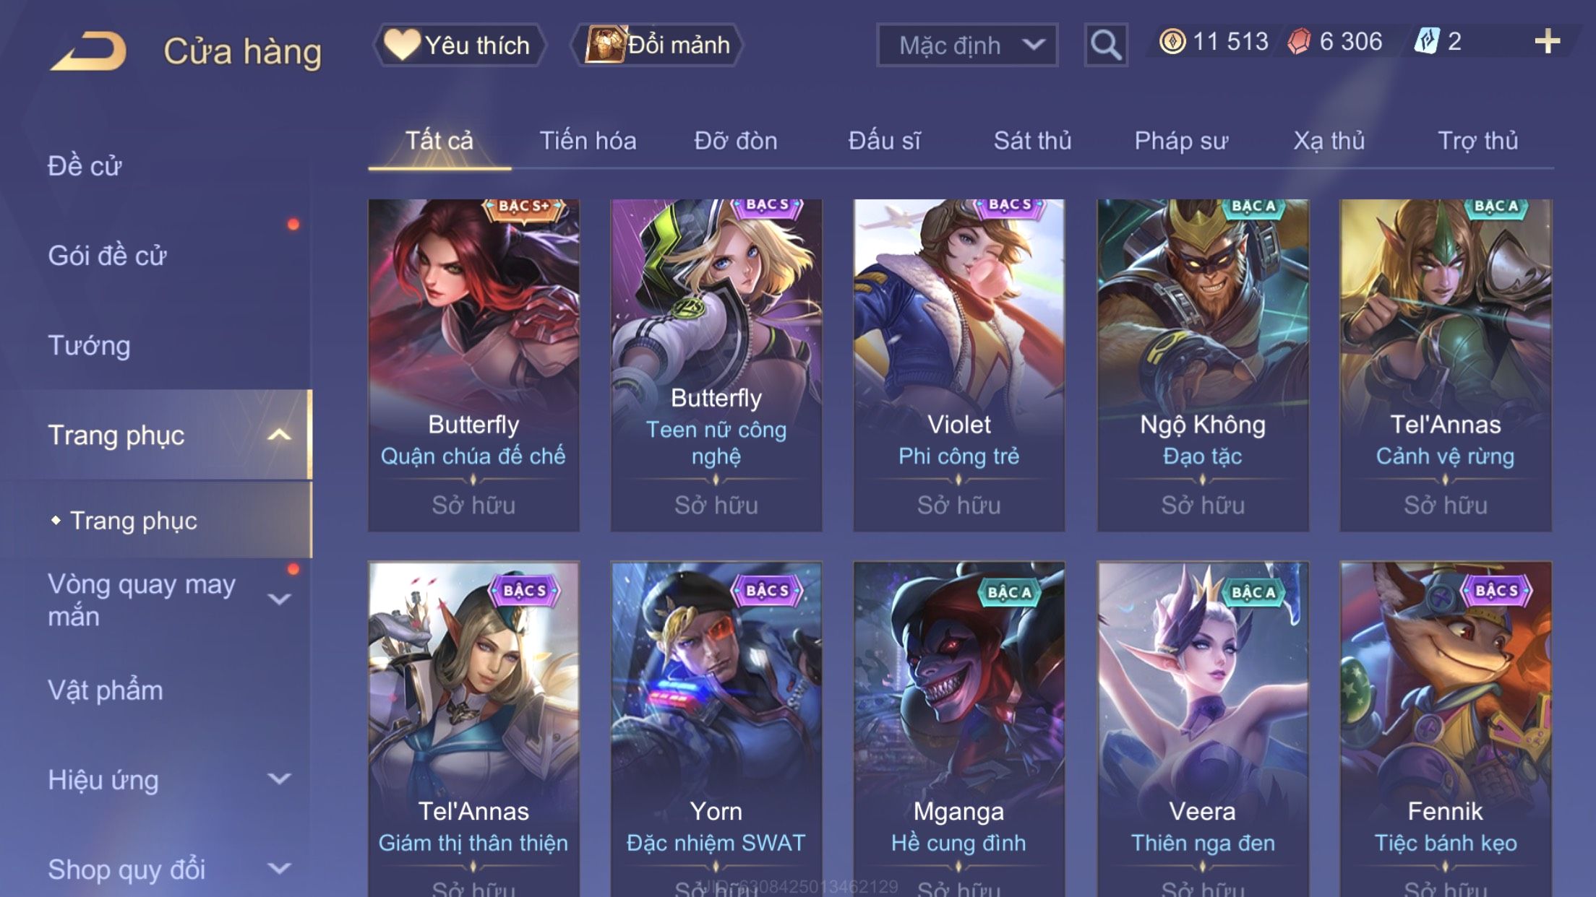This screenshot has width=1596, height=897.
Task: Open the Mặc định sort dropdown
Action: coord(967,45)
